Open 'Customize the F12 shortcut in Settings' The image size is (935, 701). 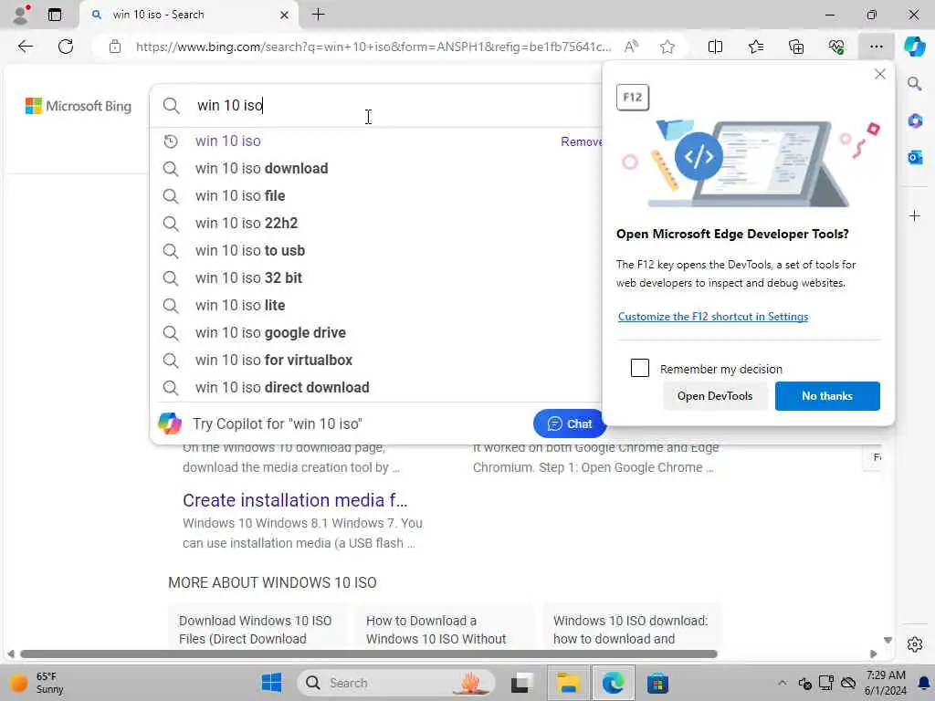[712, 317]
